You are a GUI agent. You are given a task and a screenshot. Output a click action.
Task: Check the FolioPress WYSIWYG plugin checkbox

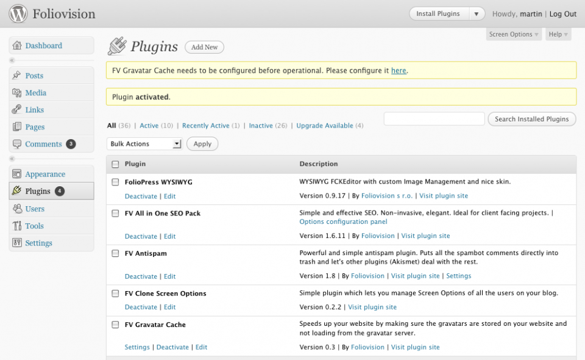point(115,182)
